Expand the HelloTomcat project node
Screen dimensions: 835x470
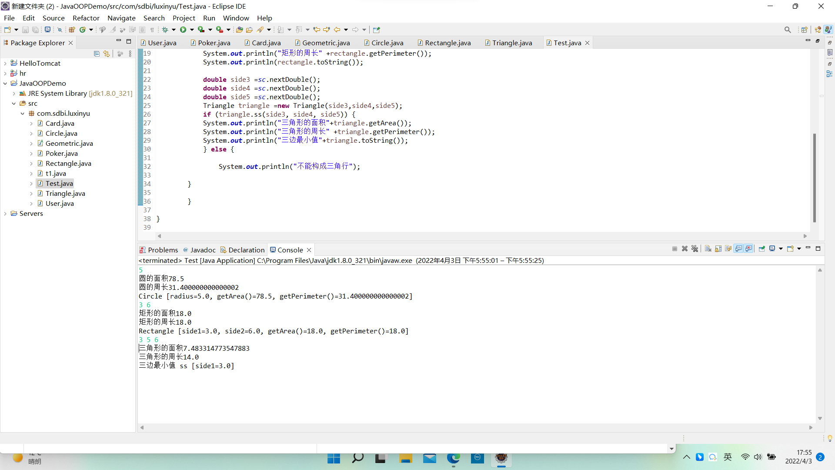click(x=5, y=64)
